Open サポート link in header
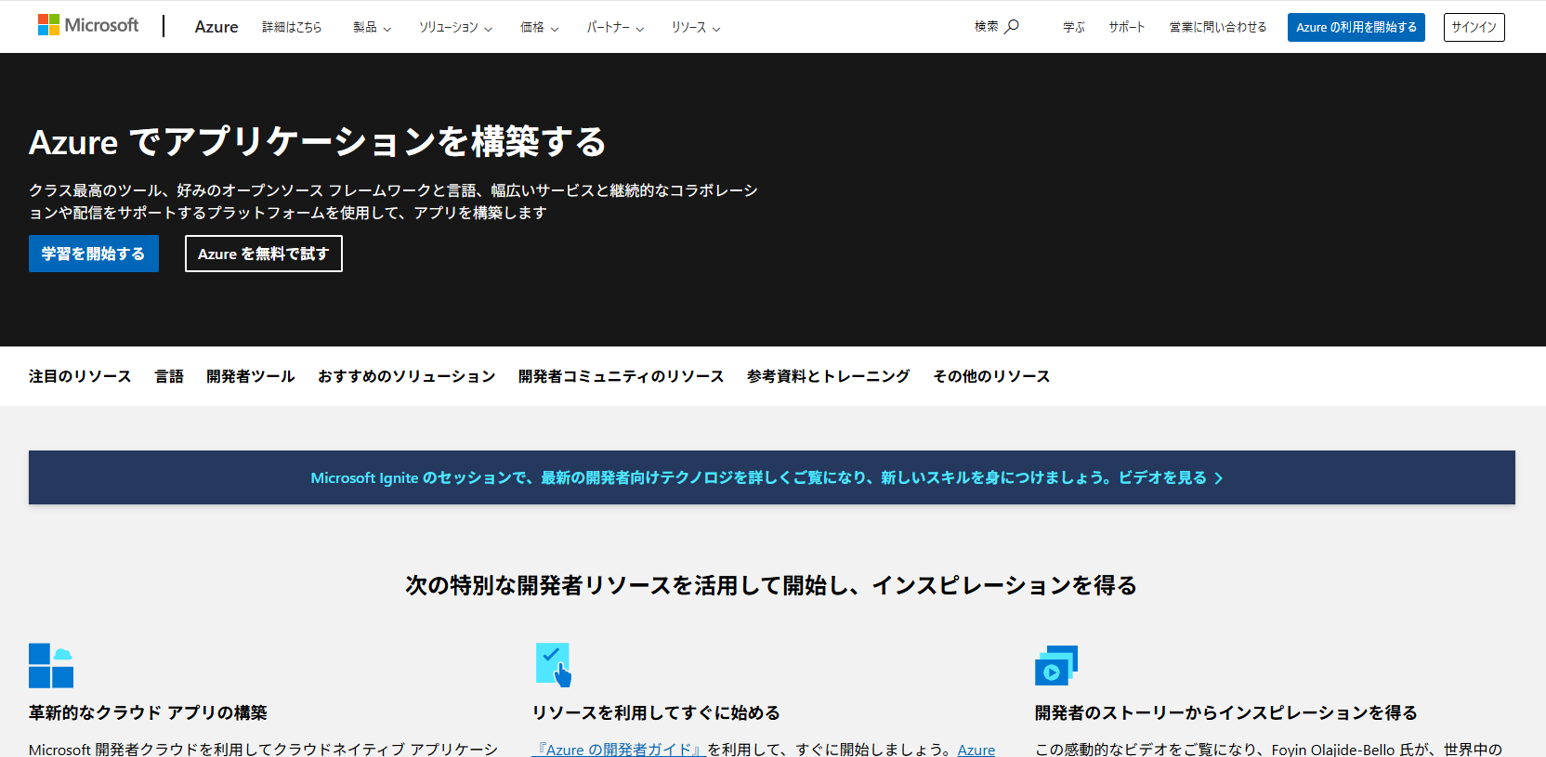Image resolution: width=1546 pixels, height=757 pixels. 1127,27
